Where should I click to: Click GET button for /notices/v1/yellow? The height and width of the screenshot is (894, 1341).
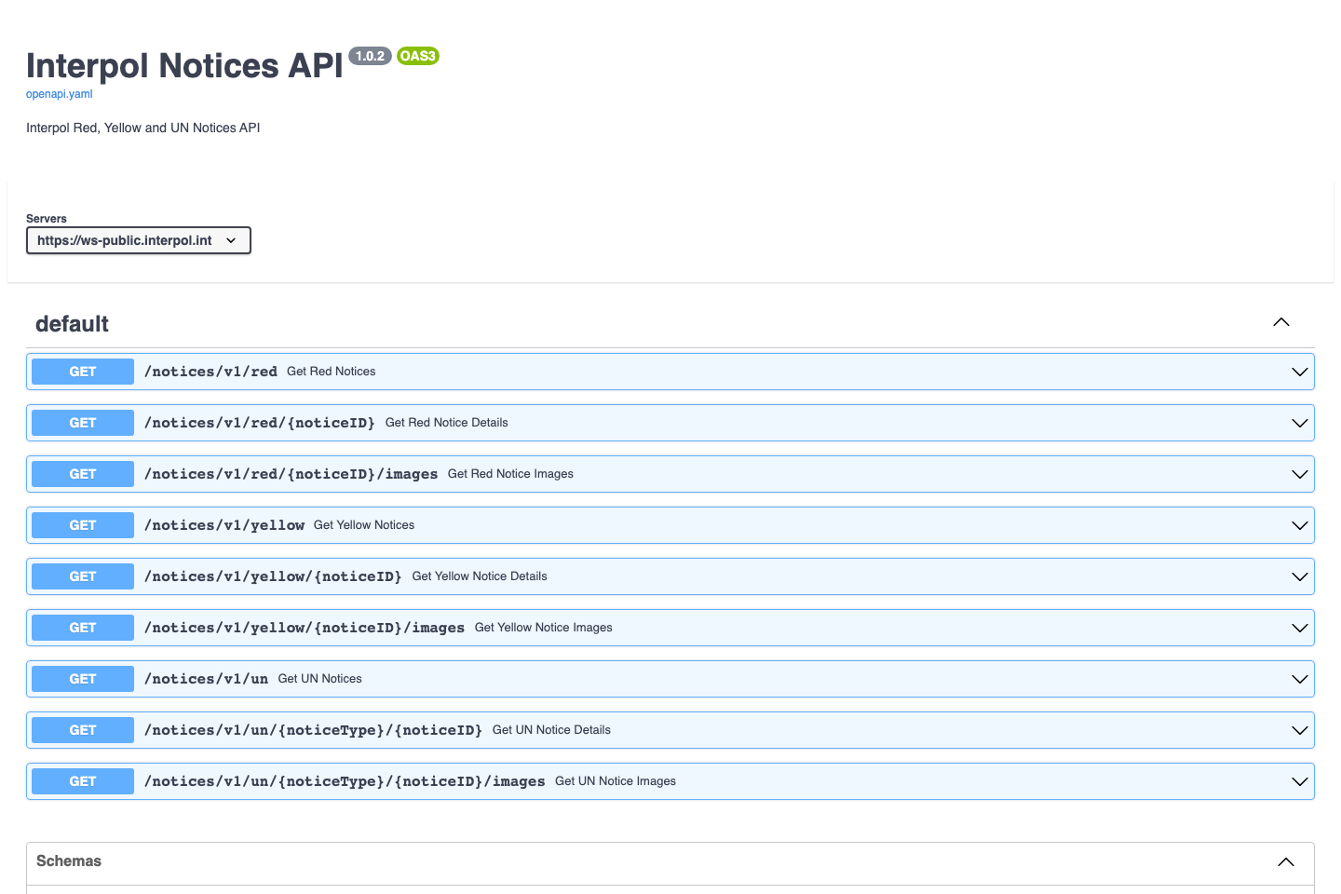coord(83,525)
